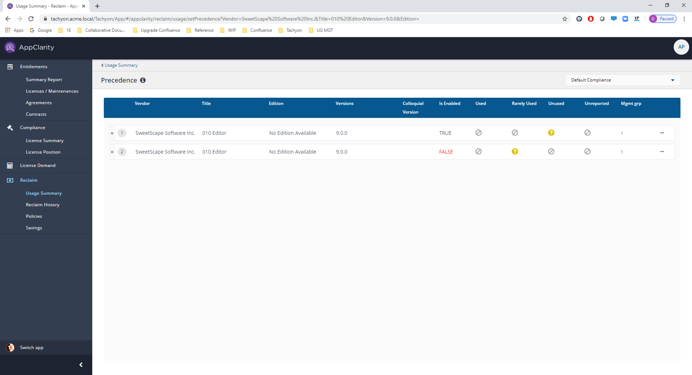692x375 pixels.
Task: Go back in browser history
Action: click(x=8, y=19)
